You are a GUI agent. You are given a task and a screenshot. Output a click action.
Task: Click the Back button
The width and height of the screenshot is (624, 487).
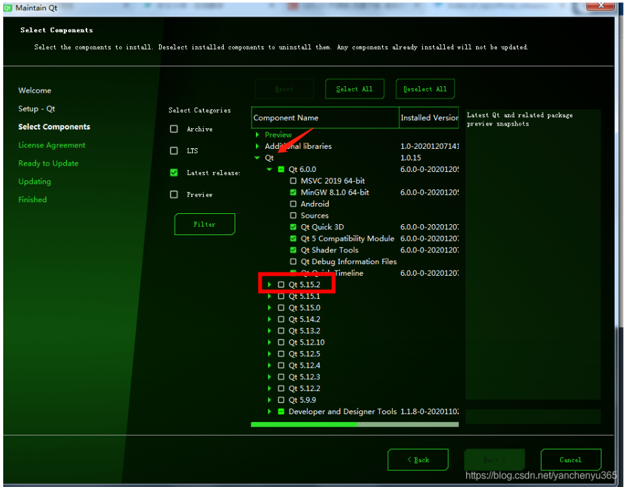tap(418, 459)
